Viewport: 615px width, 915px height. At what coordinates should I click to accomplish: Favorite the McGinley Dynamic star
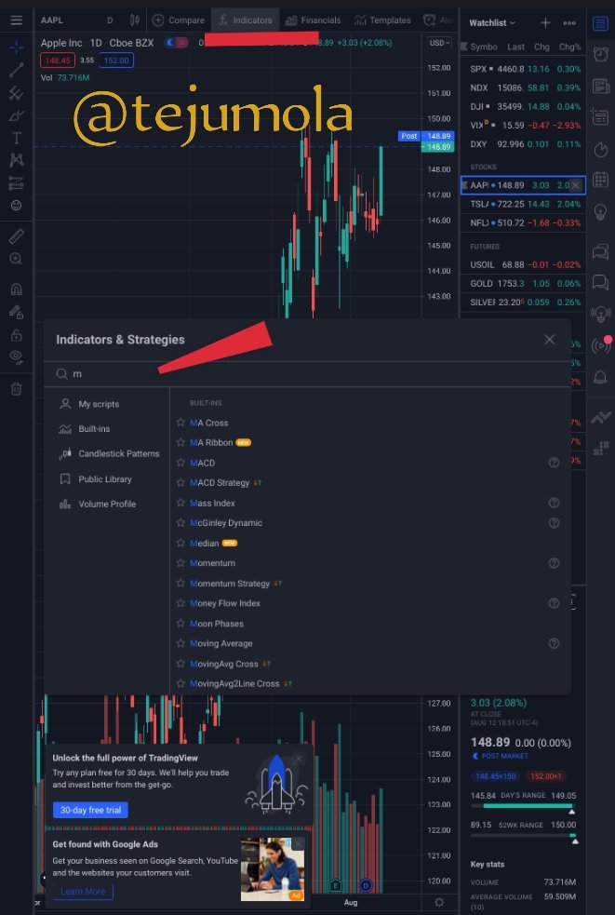pos(180,523)
